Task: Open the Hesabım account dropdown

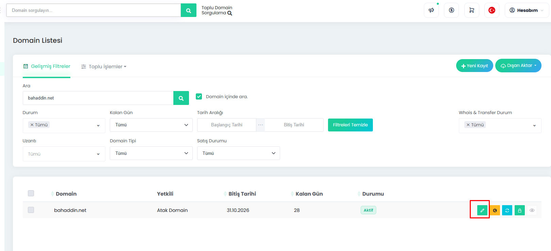Action: (x=527, y=10)
